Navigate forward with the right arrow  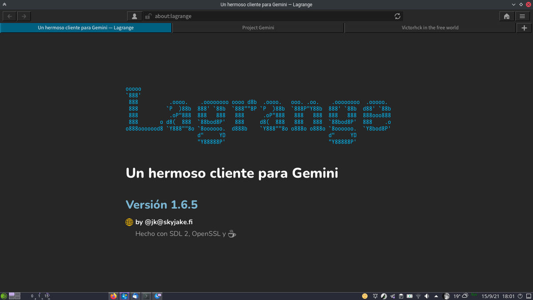click(23, 16)
